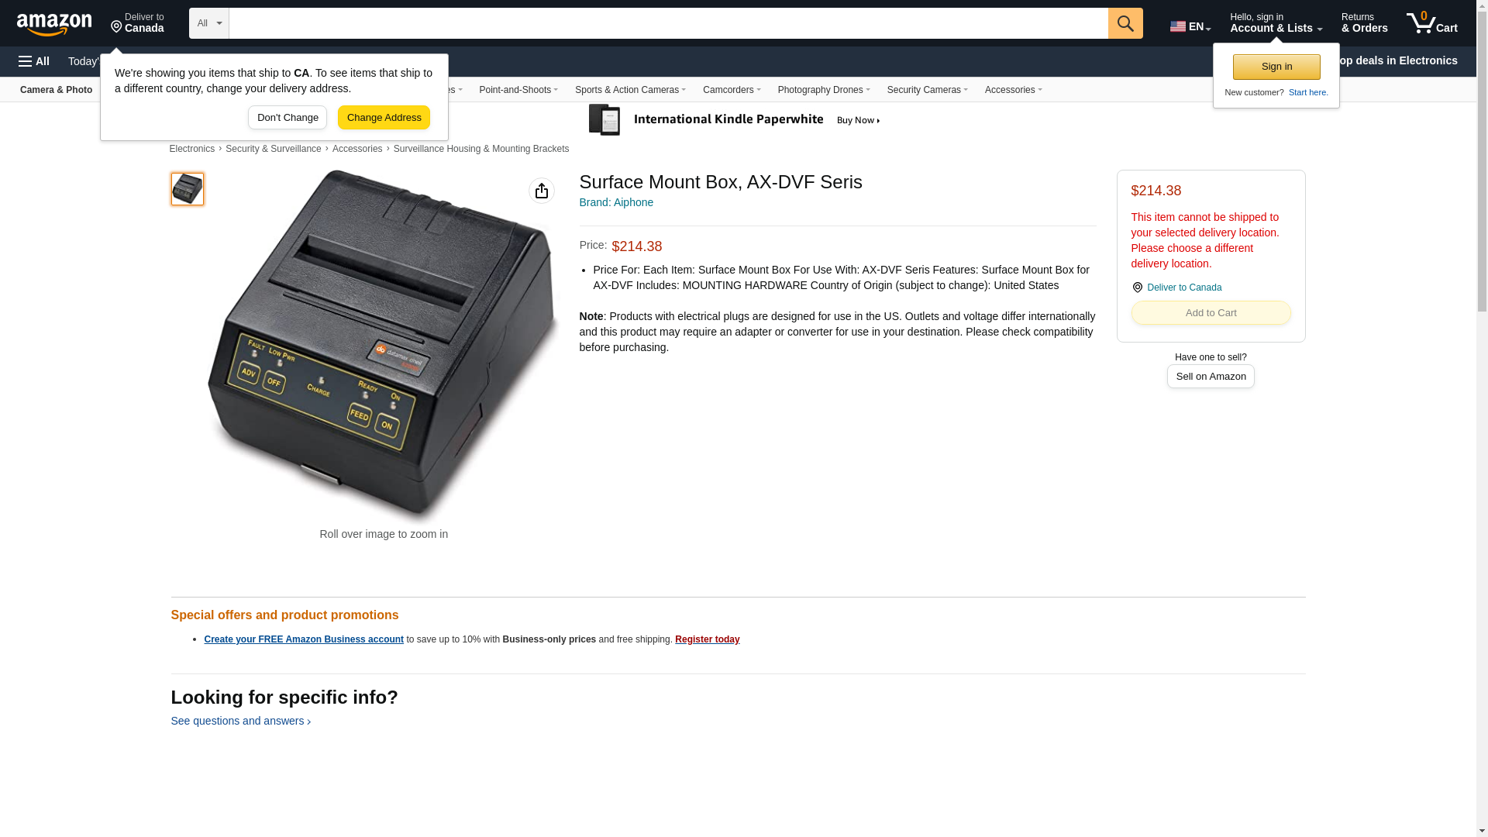Open the Security Cameras submenu
Image resolution: width=1488 pixels, height=837 pixels.
pos(927,90)
